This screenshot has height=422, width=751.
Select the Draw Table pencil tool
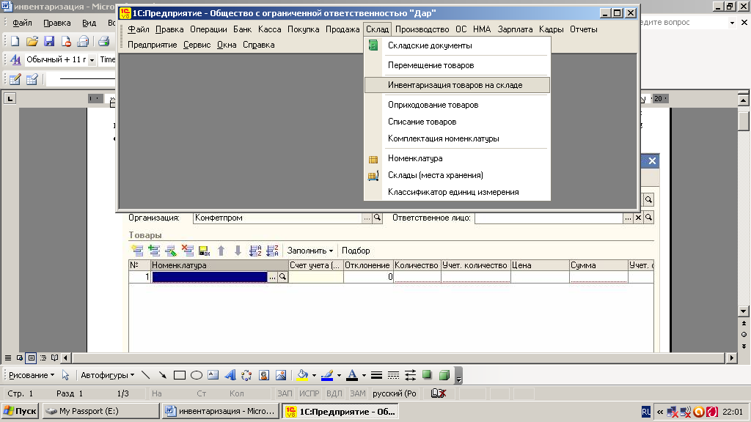15,79
